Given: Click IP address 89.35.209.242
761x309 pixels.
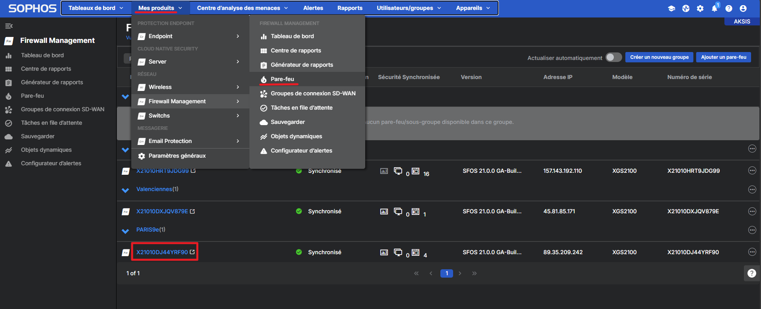Looking at the screenshot, I should pyautogui.click(x=563, y=252).
